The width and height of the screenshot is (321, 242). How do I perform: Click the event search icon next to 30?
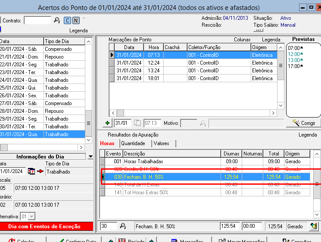[x=123, y=226]
